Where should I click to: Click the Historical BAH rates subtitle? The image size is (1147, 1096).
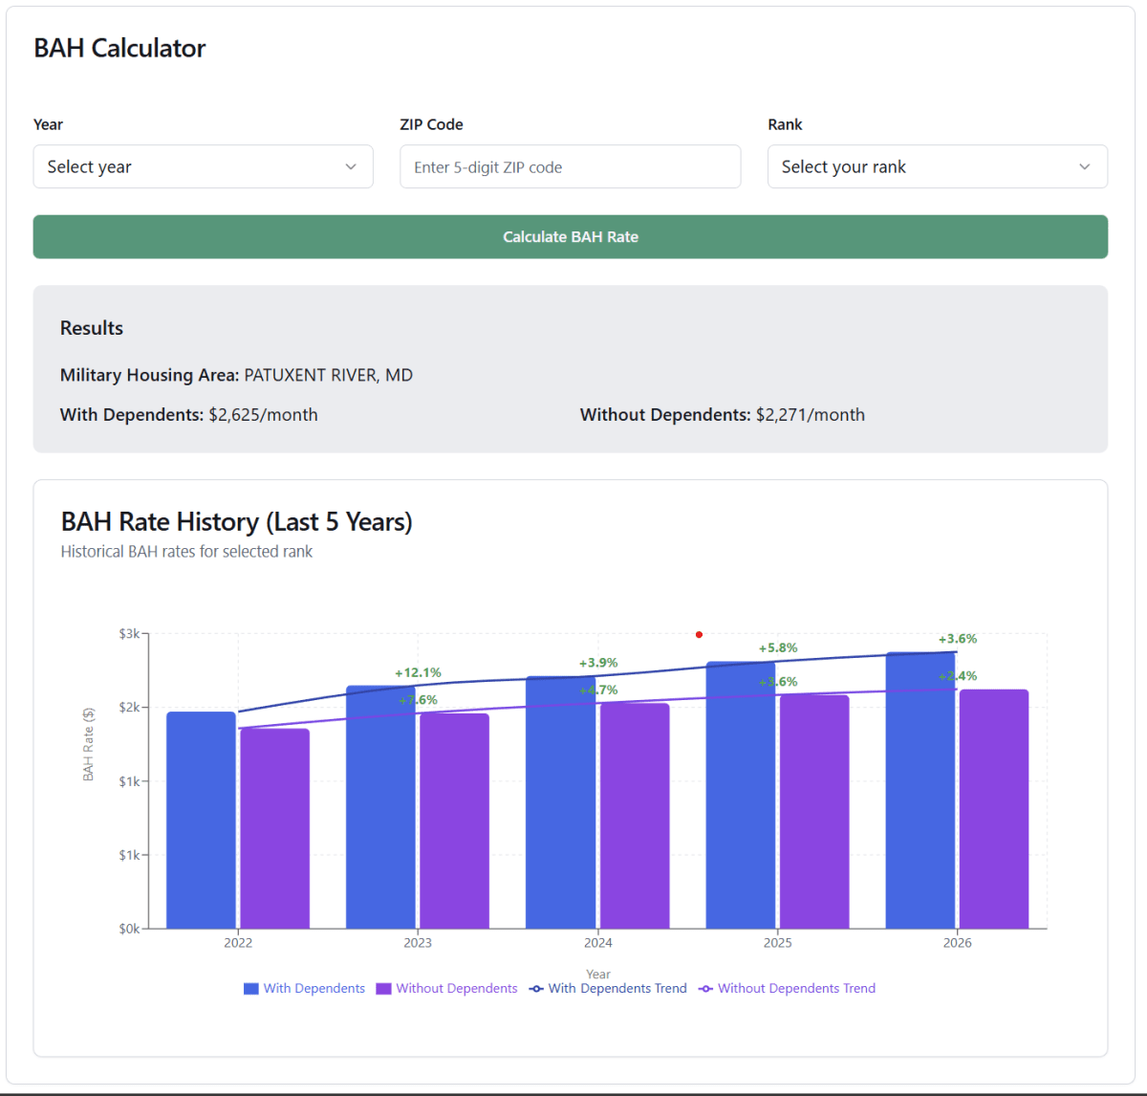[x=186, y=552]
